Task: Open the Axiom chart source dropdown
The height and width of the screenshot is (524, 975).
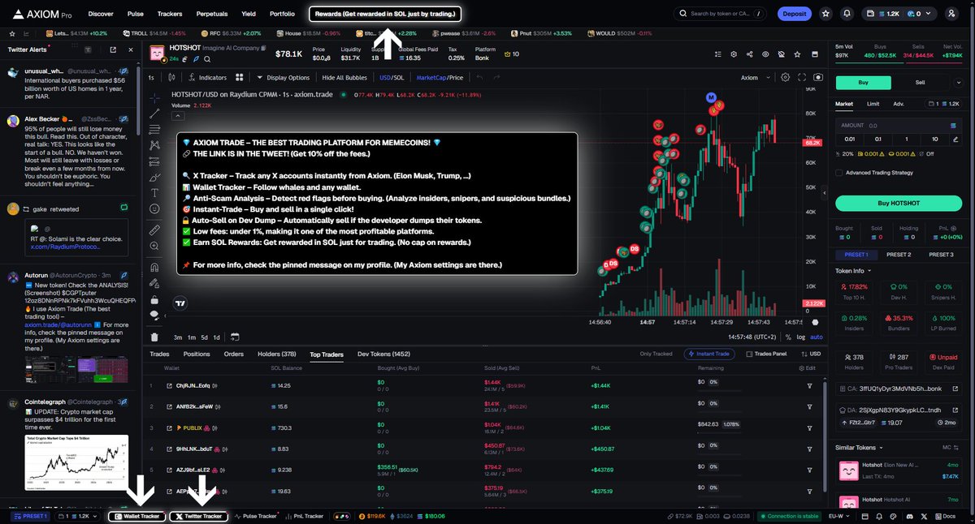Action: tap(753, 78)
